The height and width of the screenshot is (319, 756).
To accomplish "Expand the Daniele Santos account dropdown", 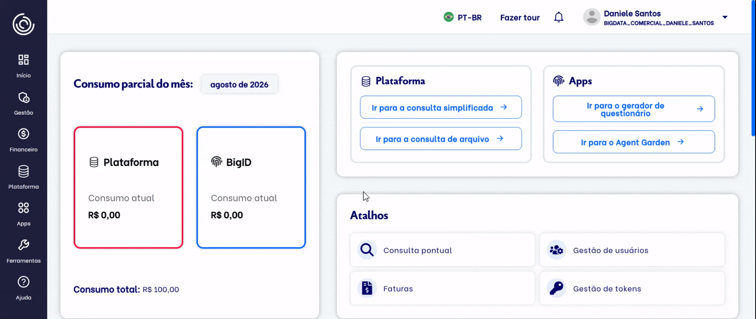I will pyautogui.click(x=725, y=17).
